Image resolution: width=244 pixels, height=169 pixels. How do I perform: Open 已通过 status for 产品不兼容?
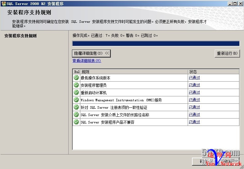[x=194, y=122]
